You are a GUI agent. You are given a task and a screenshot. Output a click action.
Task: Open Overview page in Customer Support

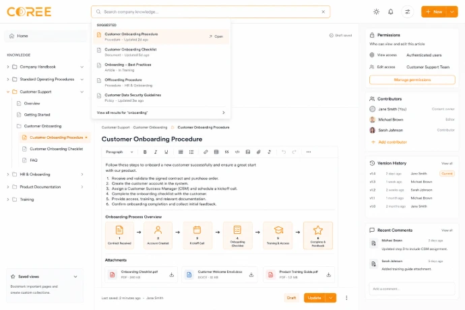tap(32, 104)
